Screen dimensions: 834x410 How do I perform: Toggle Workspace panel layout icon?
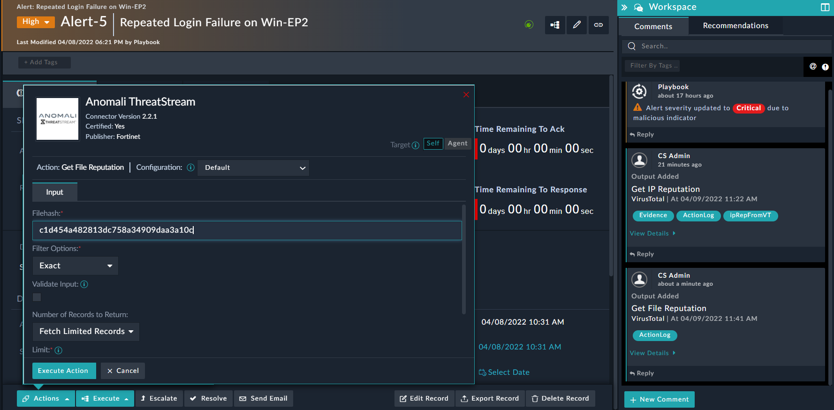pos(825,7)
